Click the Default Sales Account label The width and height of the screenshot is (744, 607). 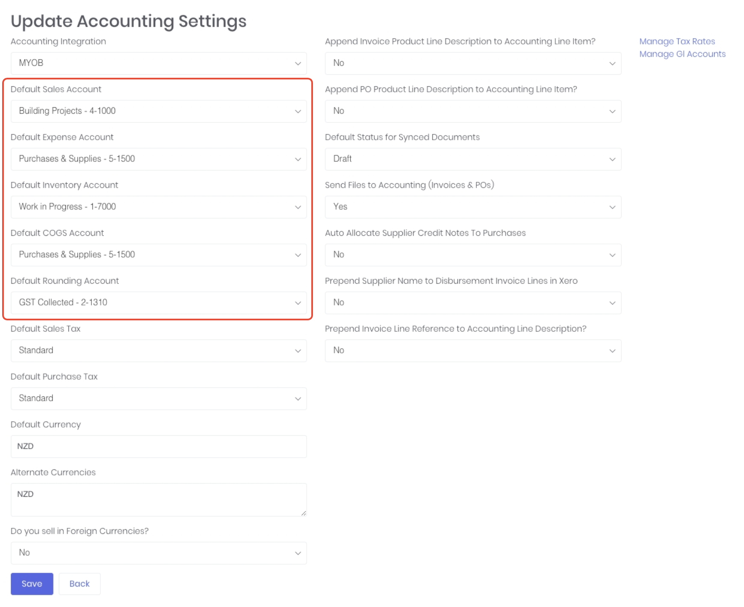pos(56,89)
